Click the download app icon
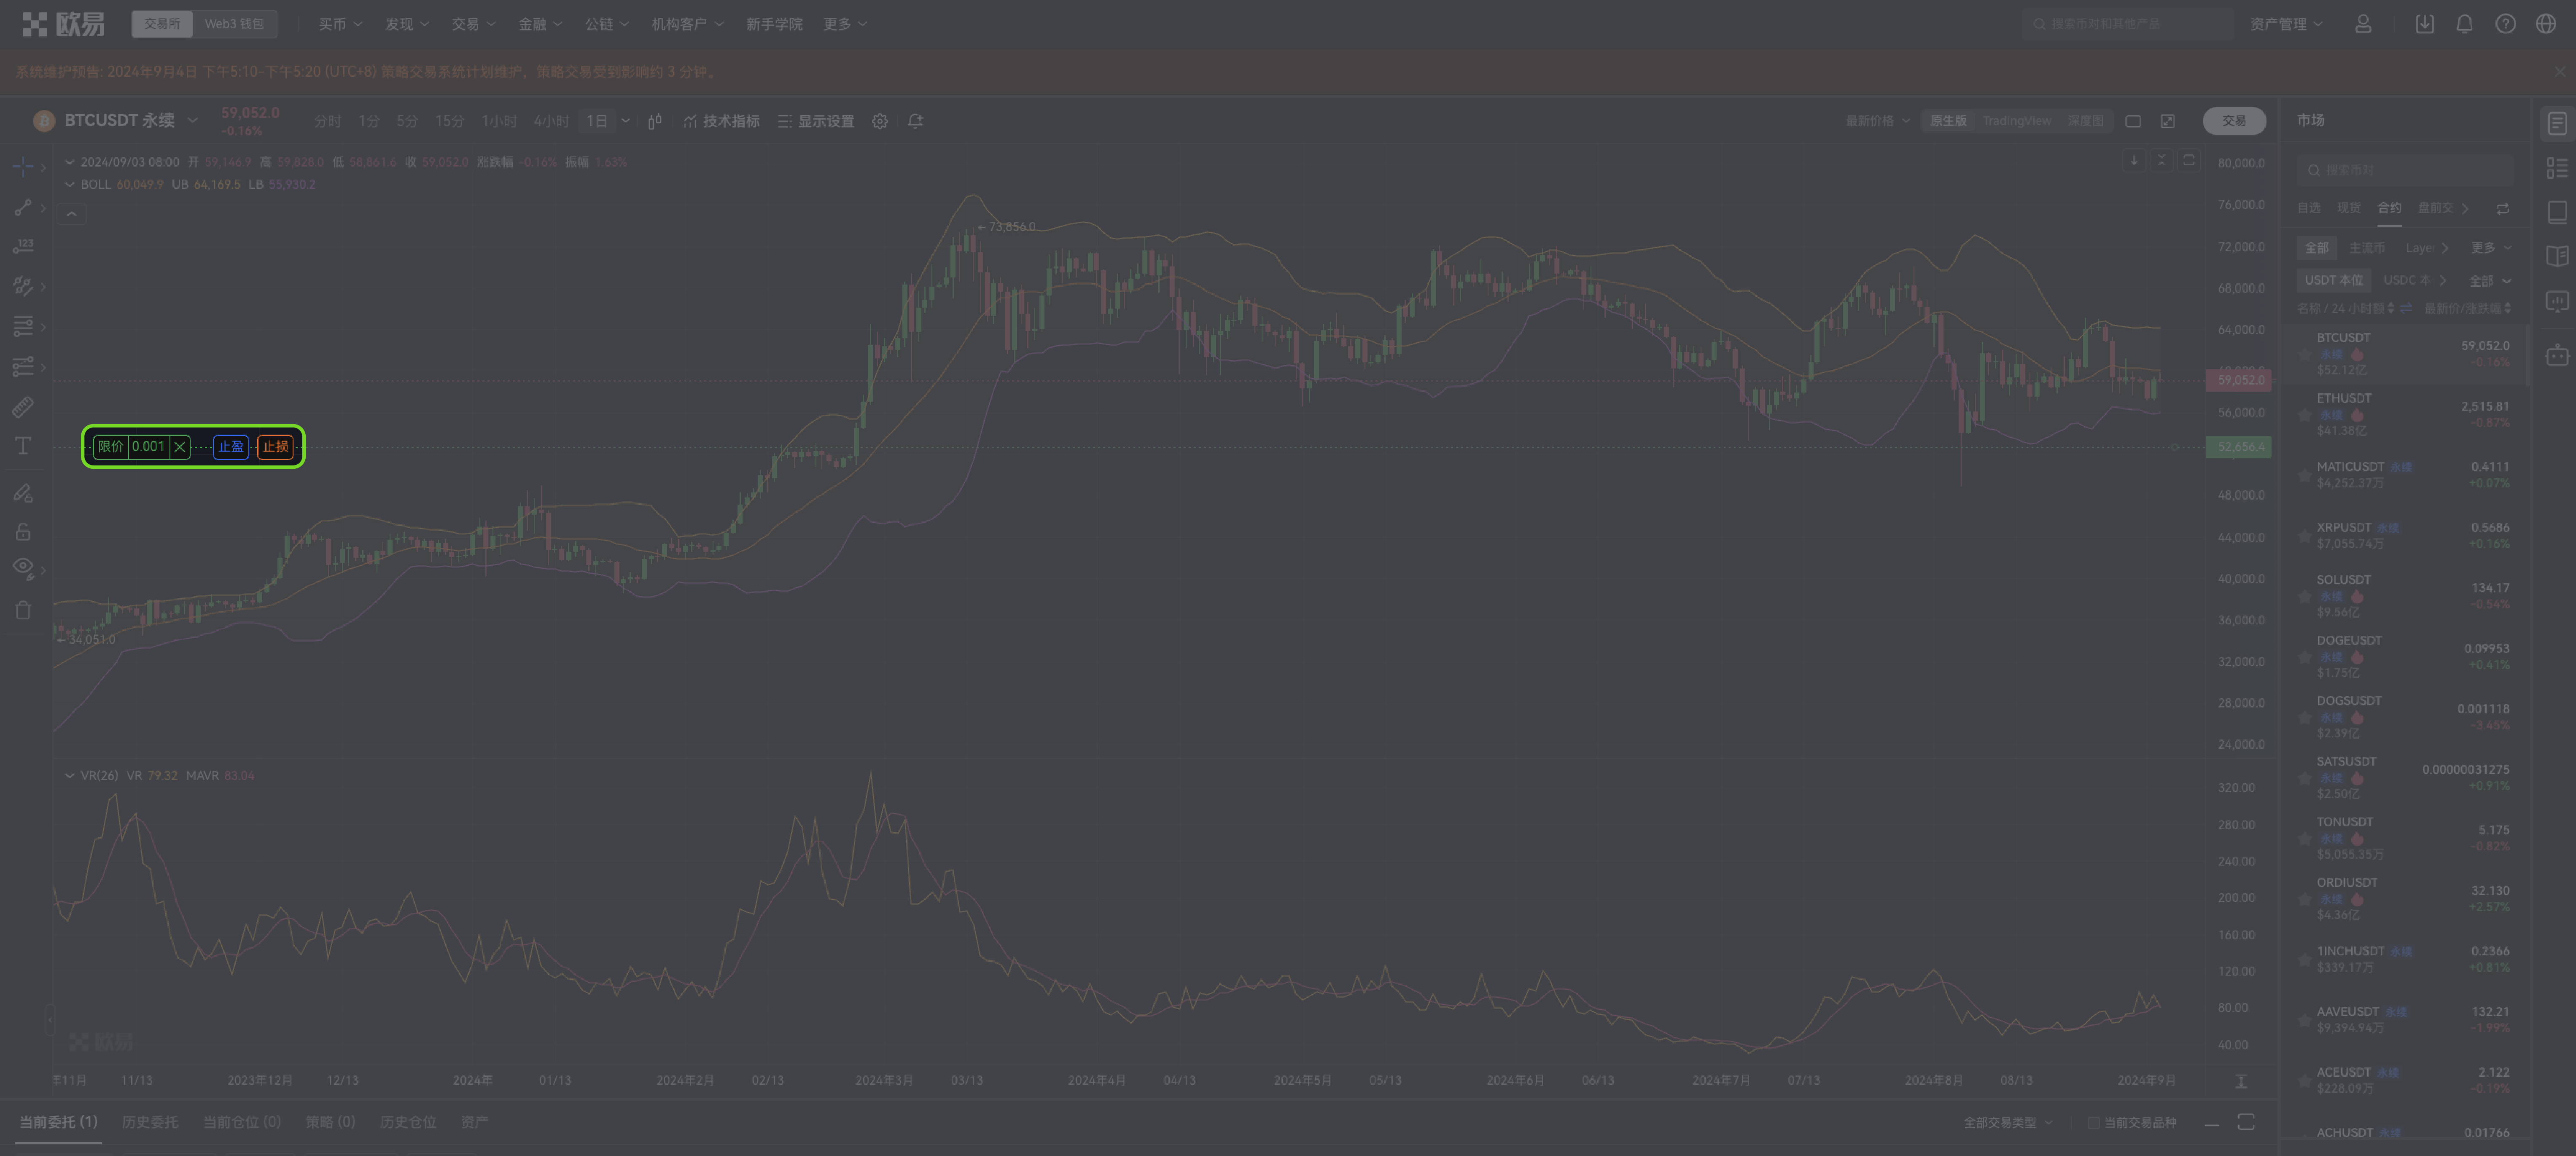Viewport: 2576px width, 1156px height. (2424, 24)
